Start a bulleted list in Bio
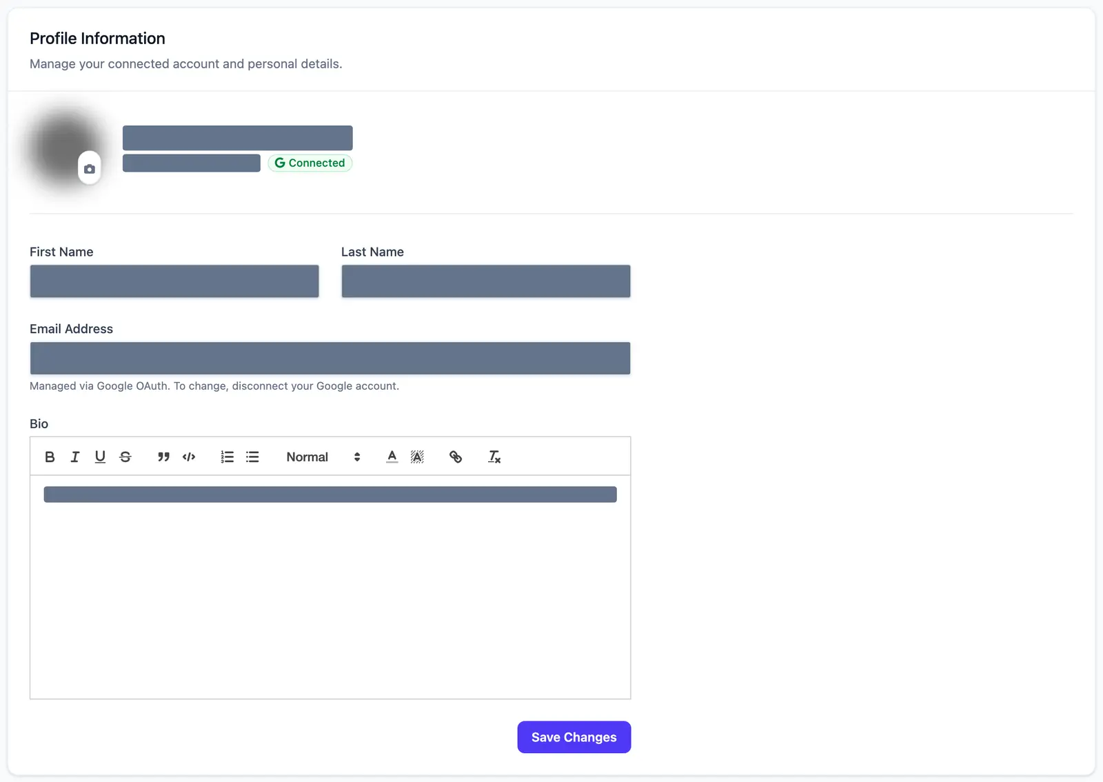Viewport: 1103px width, 782px height. coord(252,457)
